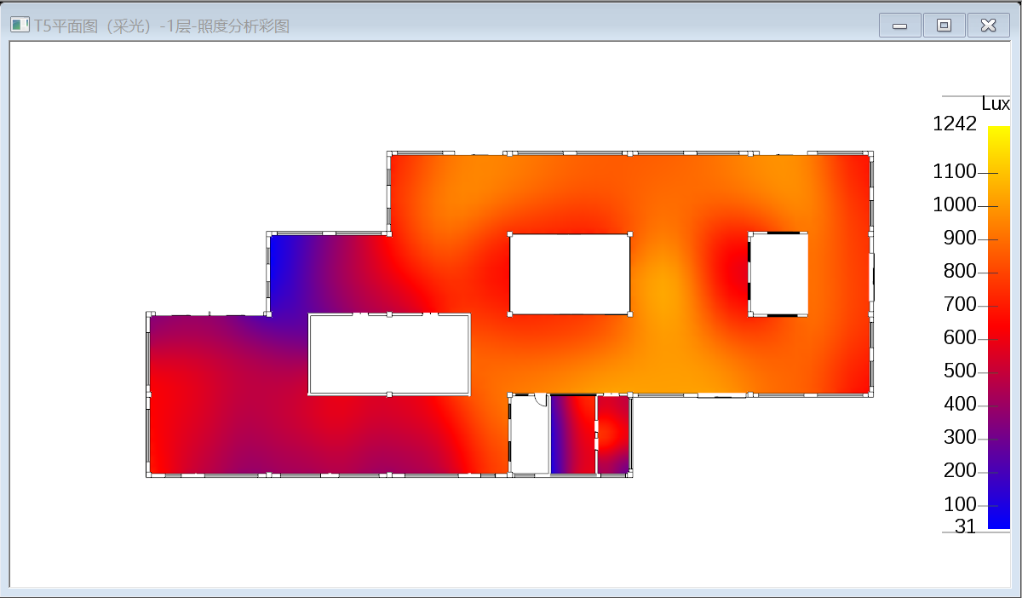Click the Lux unit label above the legend
The width and height of the screenshot is (1022, 598).
[995, 104]
